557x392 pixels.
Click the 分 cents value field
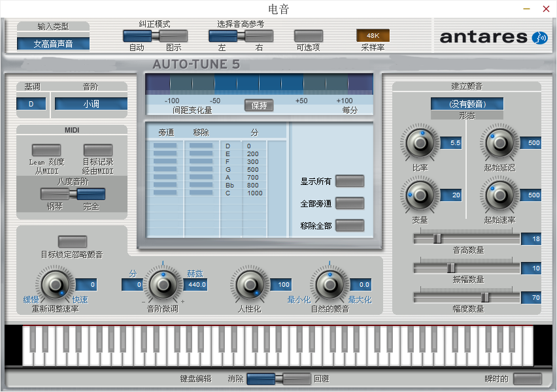[x=132, y=284]
